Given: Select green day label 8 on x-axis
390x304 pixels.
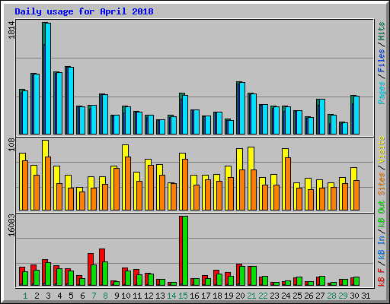Looking at the screenshot, I should [105, 296].
